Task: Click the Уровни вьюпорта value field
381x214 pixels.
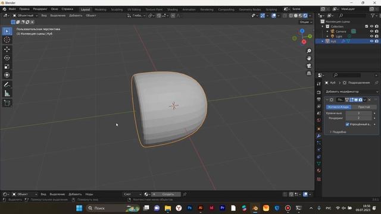Action: pyautogui.click(x=358, y=113)
